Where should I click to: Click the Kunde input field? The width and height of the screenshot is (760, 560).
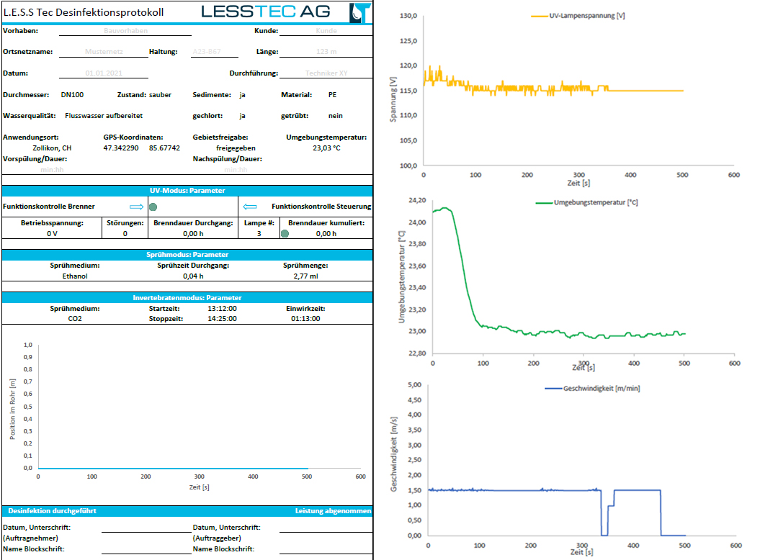click(x=326, y=31)
